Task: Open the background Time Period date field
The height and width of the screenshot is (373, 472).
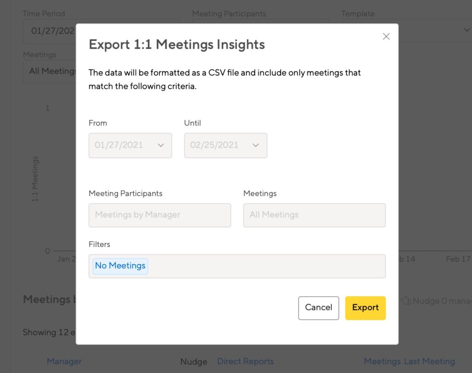Action: (50, 31)
